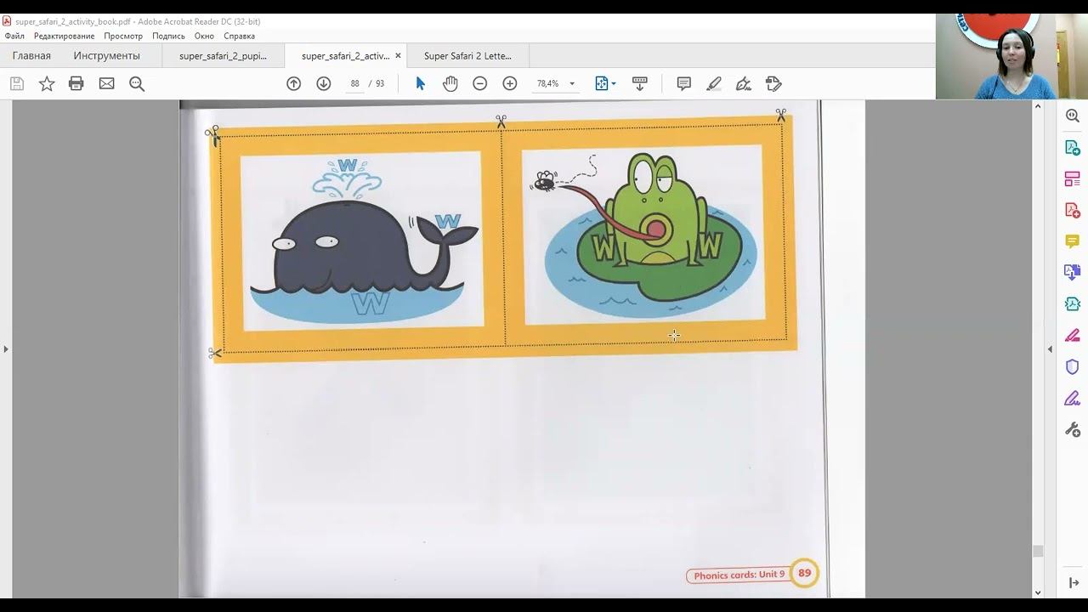Click the frog phonics card image
Screen dimensions: 1088x612
(644, 235)
